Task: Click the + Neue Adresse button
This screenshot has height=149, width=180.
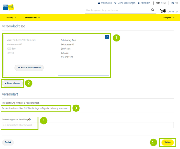Action: [x=13, y=83]
